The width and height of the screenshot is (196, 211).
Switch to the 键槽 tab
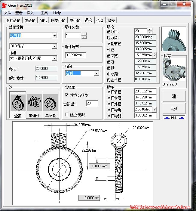pyautogui.click(x=111, y=20)
